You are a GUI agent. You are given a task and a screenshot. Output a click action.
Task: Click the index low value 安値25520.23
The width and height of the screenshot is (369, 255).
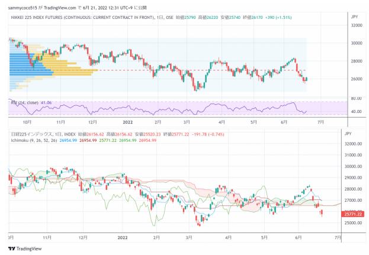click(x=148, y=134)
